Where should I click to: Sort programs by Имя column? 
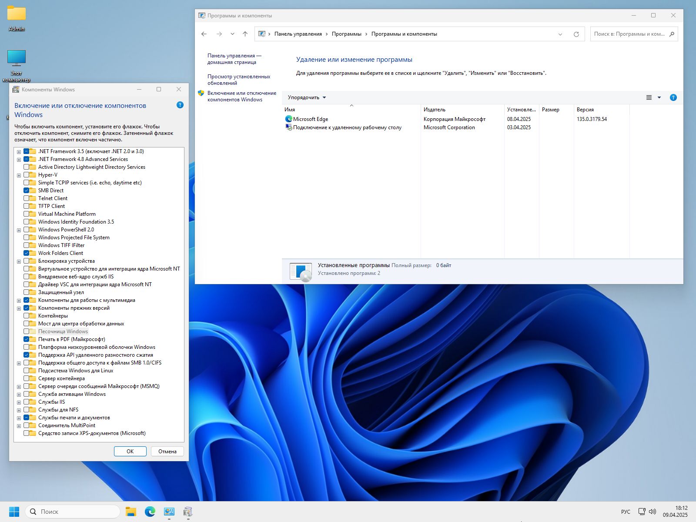[x=351, y=110]
